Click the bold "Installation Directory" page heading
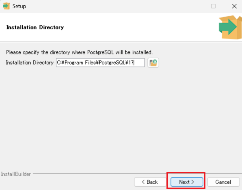The width and height of the screenshot is (242, 190). (x=35, y=27)
